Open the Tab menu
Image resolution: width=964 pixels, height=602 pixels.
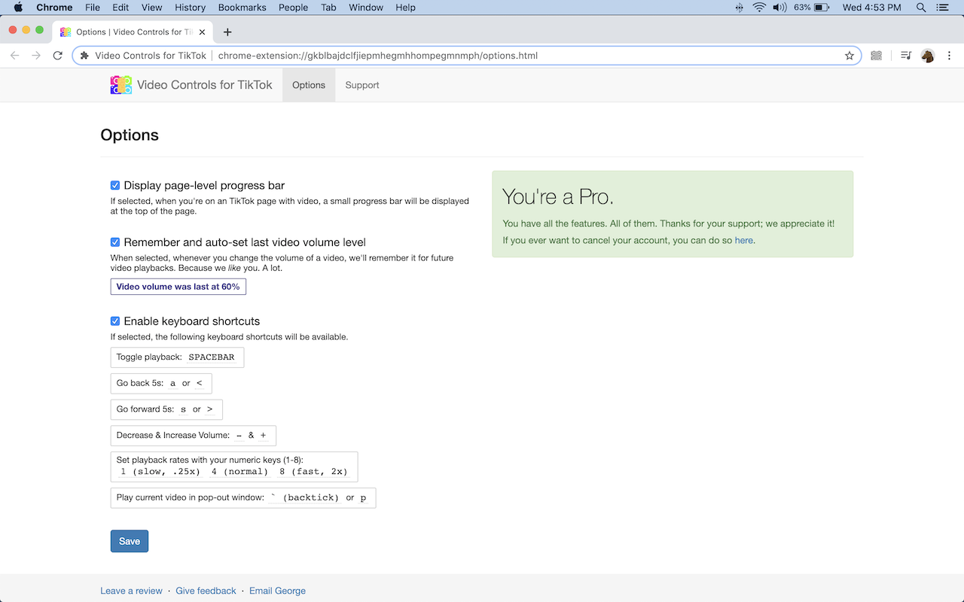[x=328, y=8]
